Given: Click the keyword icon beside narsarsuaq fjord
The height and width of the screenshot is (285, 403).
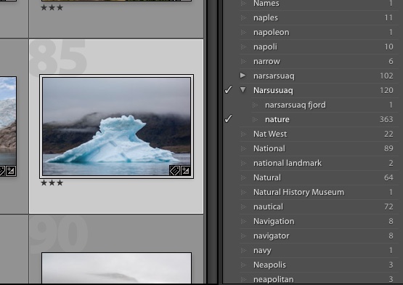Looking at the screenshot, I should [x=255, y=105].
